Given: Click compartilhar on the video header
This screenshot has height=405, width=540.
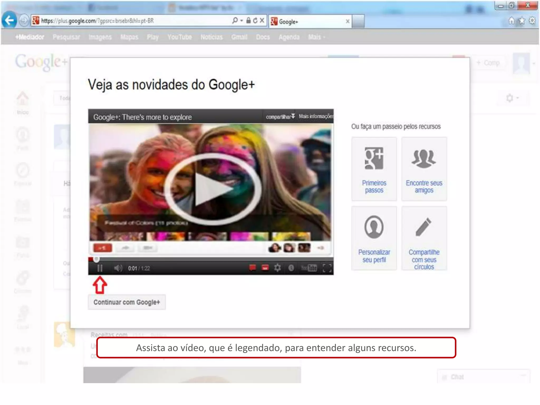Looking at the screenshot, I should coord(280,117).
